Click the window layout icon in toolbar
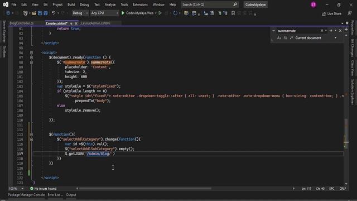This screenshot has width=357, height=201. pyautogui.click(x=194, y=13)
